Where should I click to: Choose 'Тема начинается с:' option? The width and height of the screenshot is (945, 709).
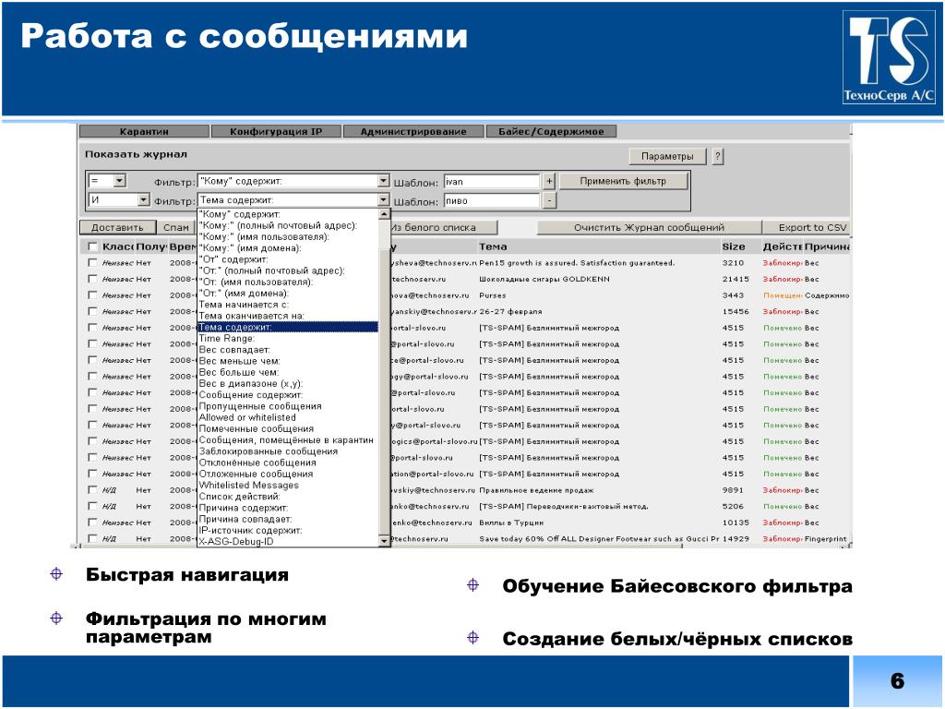(x=288, y=305)
